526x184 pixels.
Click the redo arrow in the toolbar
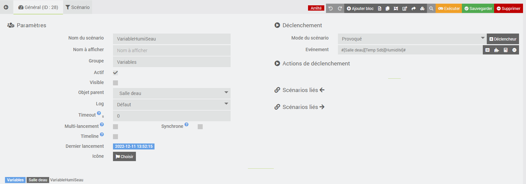tap(340, 9)
